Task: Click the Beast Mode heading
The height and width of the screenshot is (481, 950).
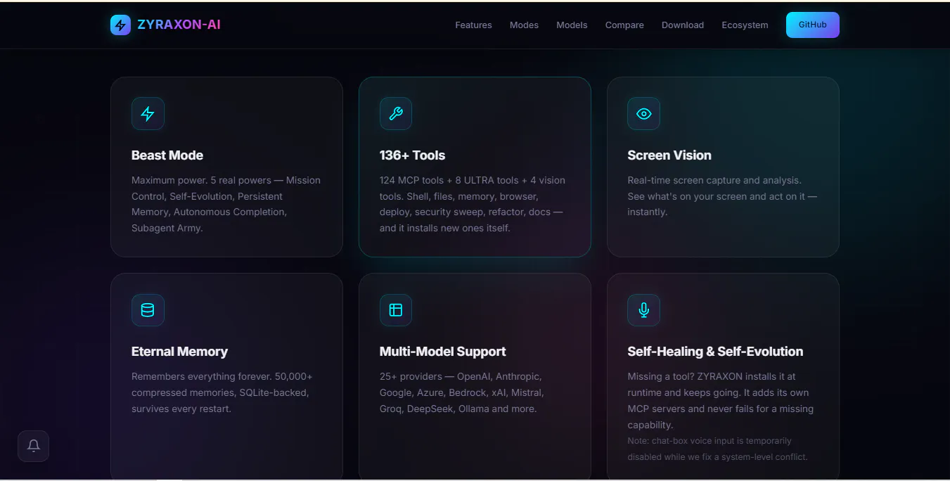Action: click(167, 155)
